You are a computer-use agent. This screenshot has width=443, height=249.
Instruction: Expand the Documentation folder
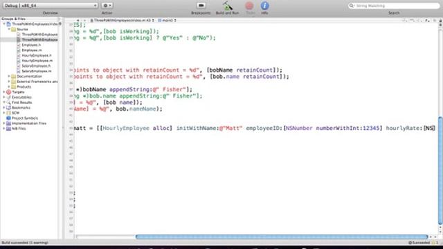[9, 76]
